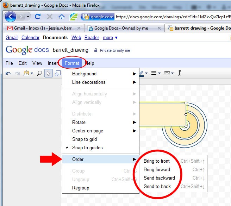Close the Google Docs Owned by me tab
This screenshot has height=206, width=231.
tap(159, 28)
